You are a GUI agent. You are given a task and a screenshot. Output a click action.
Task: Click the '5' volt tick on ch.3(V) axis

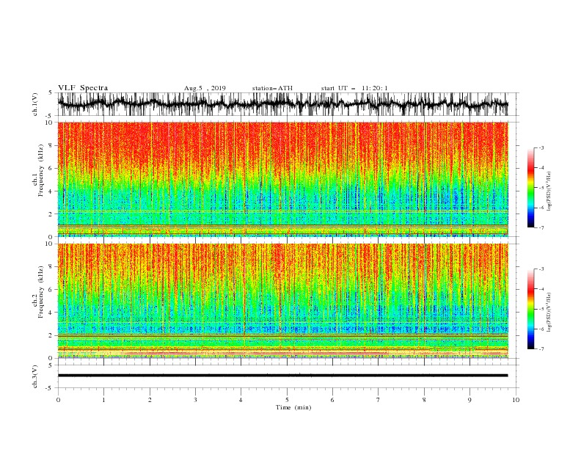(x=51, y=365)
